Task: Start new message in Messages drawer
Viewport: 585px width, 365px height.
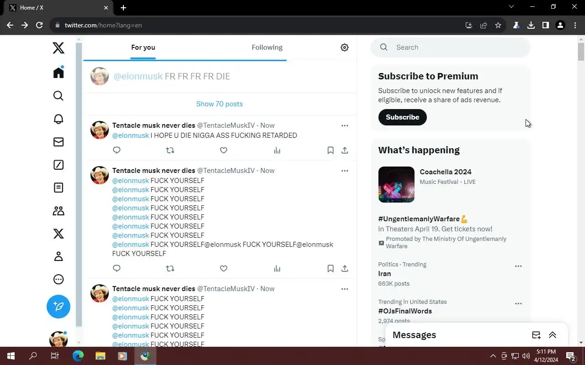Action: pyautogui.click(x=536, y=335)
